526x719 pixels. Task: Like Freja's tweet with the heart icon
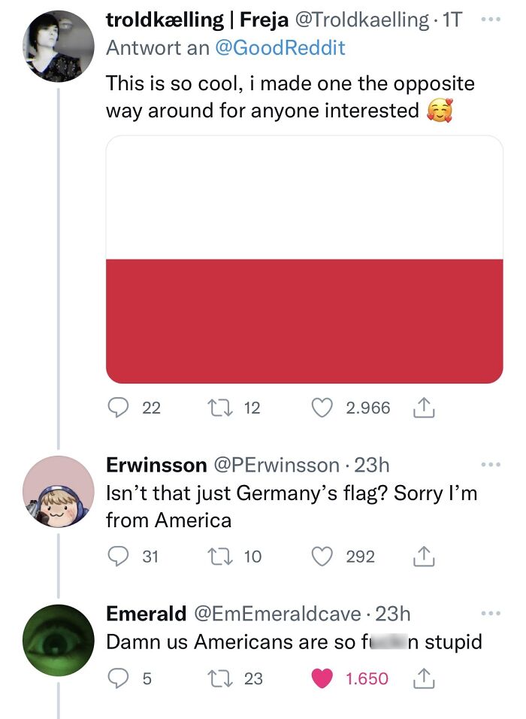(323, 408)
